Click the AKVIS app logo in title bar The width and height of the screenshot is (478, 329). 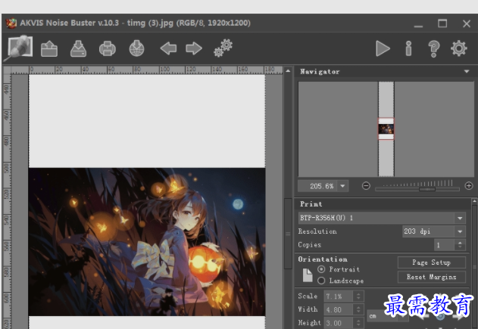pos(11,23)
